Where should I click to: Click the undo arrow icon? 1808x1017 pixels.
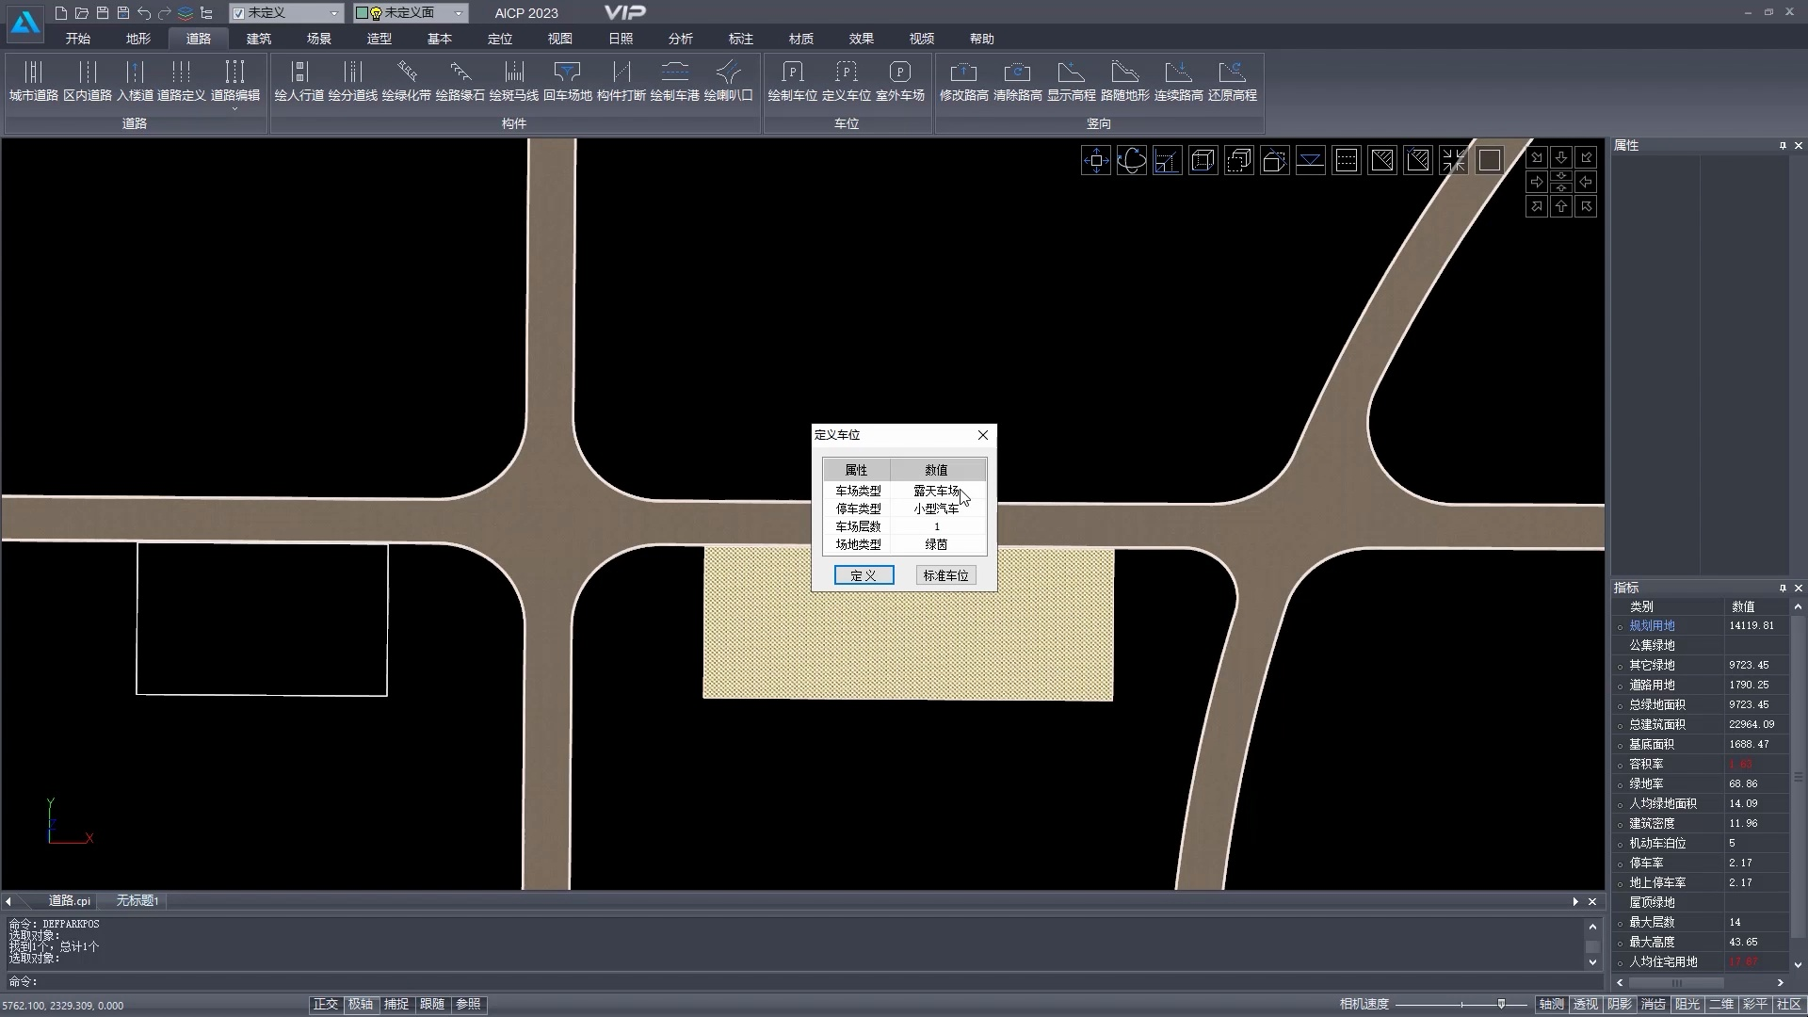coord(144,13)
